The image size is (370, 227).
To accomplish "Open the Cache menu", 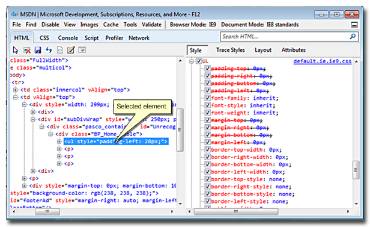I will (111, 25).
